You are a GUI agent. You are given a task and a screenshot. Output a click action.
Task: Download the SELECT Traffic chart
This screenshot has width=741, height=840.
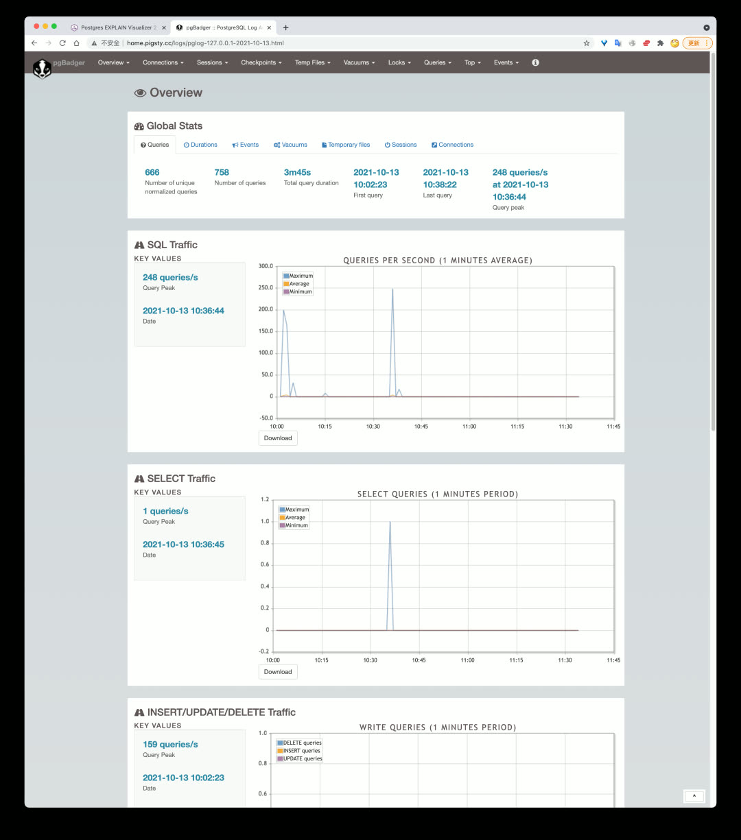coord(278,672)
